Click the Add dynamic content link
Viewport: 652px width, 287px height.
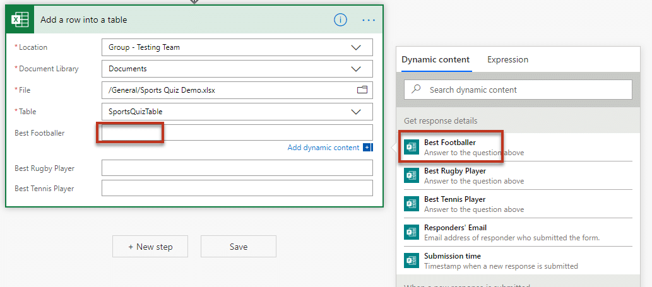pos(323,148)
